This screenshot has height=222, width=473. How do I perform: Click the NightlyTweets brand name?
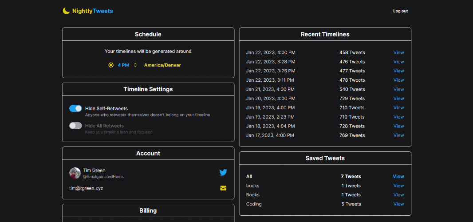[x=93, y=11]
